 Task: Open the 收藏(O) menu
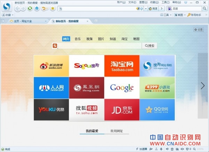pos(154,2)
